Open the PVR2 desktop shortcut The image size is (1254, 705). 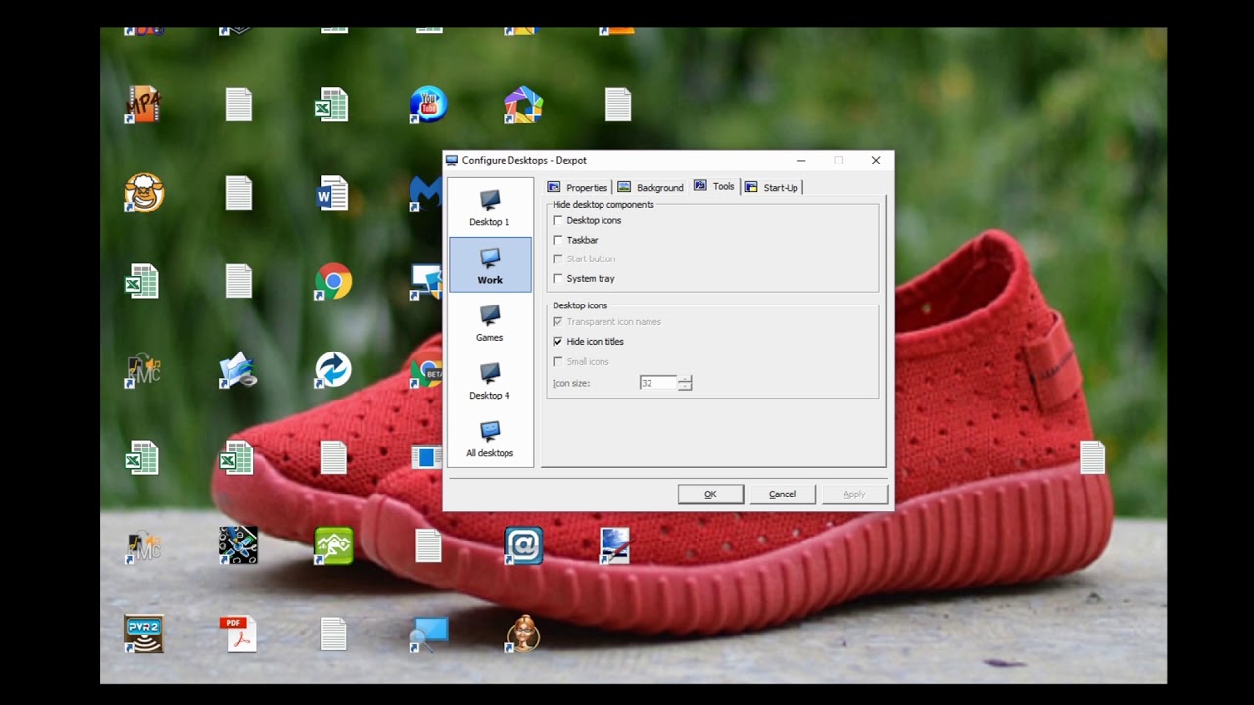[144, 634]
